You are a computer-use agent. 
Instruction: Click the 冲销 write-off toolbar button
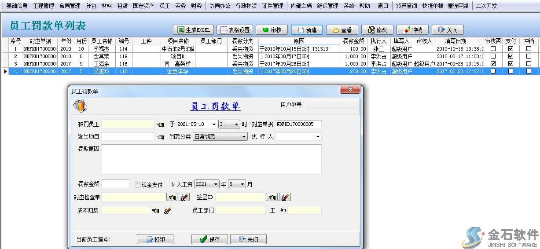(412, 30)
